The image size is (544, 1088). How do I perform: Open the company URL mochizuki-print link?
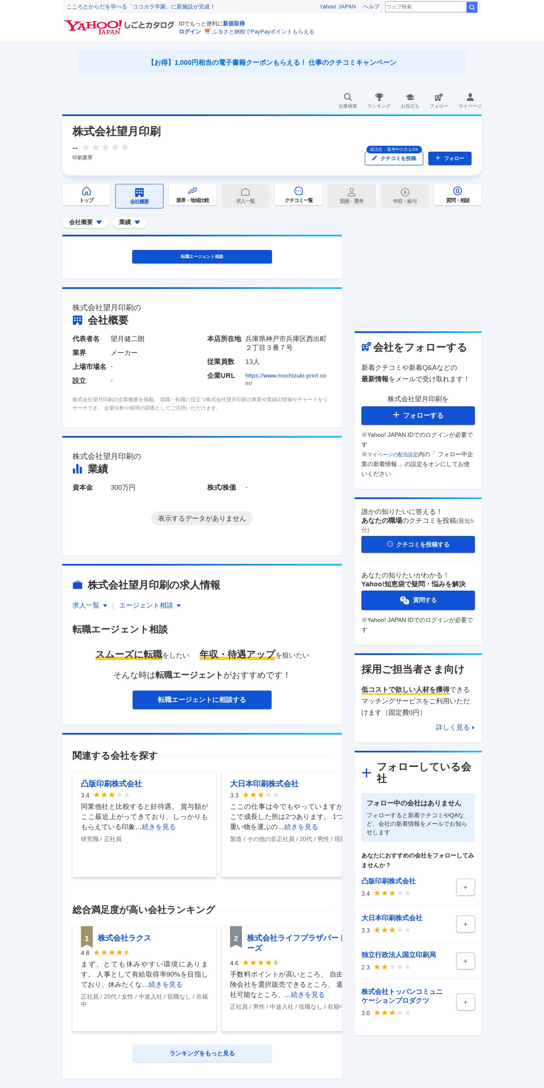[286, 379]
